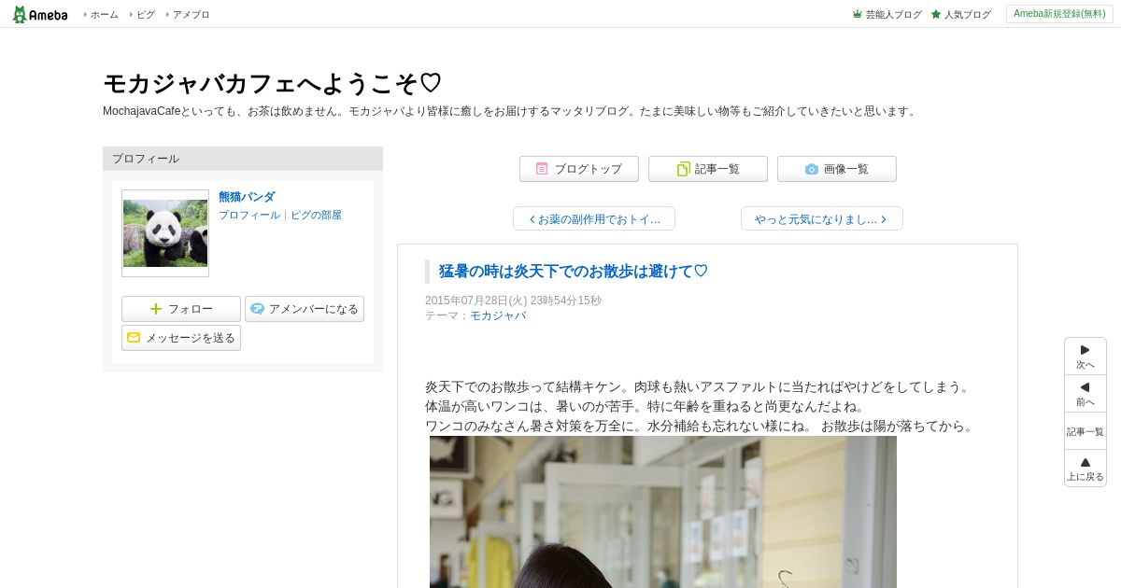1121x588 pixels.
Task: Open the アメブロ link in top bar
Action: tap(191, 15)
